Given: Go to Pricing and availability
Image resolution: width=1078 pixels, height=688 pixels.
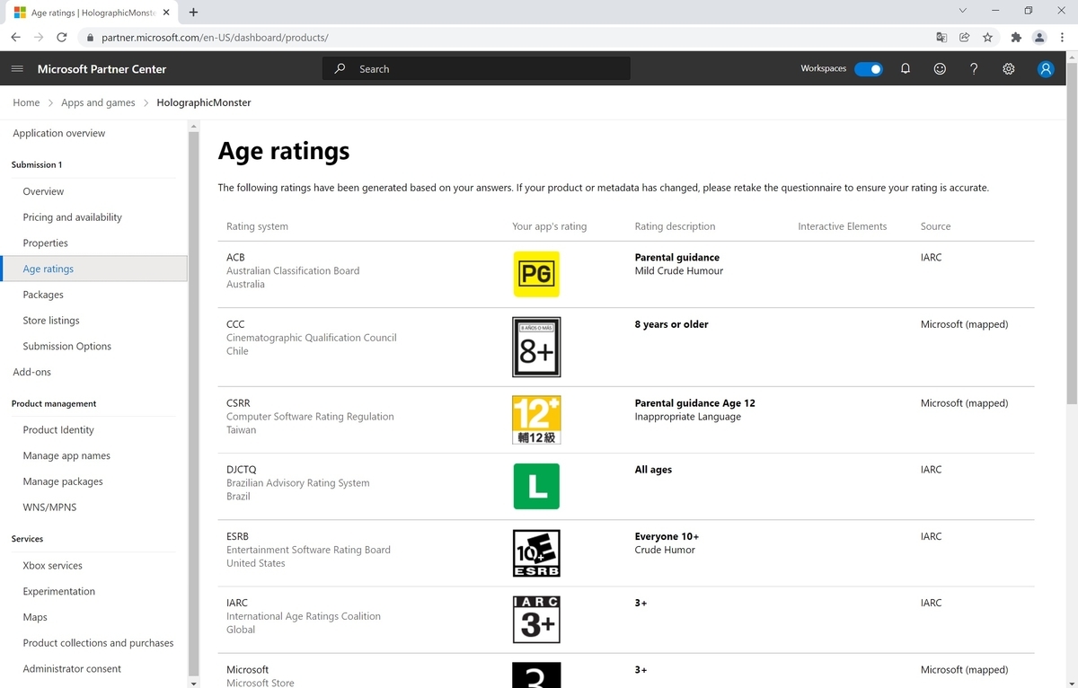Looking at the screenshot, I should [73, 217].
